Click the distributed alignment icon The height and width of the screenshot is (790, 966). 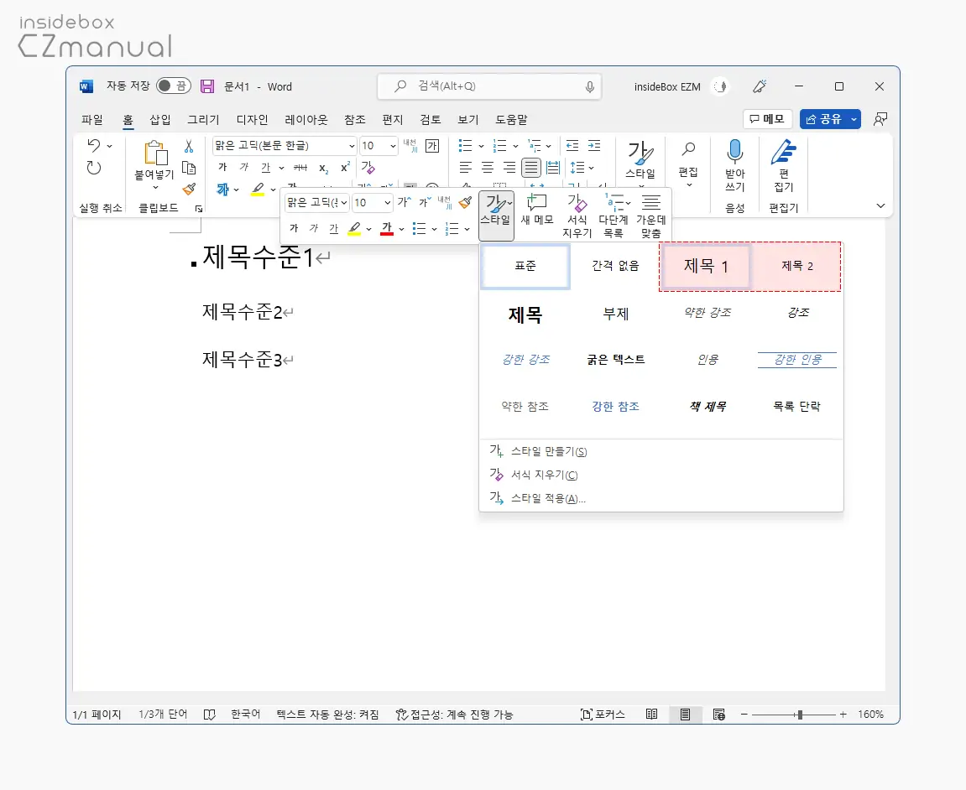pyautogui.click(x=552, y=167)
